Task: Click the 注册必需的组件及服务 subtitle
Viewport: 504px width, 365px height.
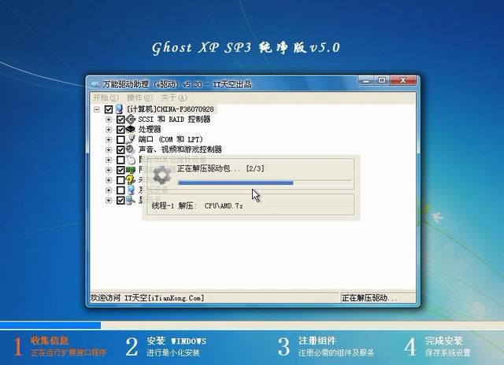Action: (336, 352)
